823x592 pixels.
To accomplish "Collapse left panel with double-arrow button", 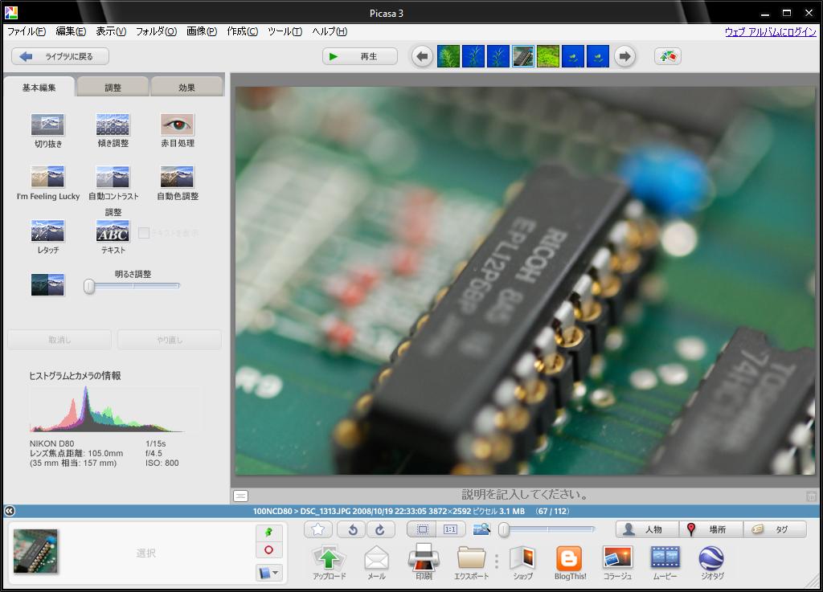I will point(10,511).
